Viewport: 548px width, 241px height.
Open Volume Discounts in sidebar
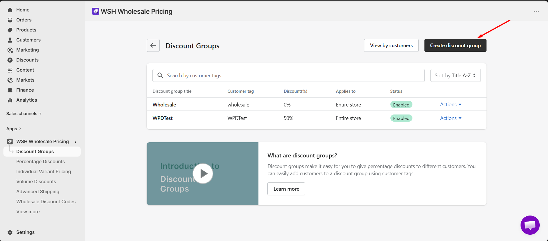[36, 182]
